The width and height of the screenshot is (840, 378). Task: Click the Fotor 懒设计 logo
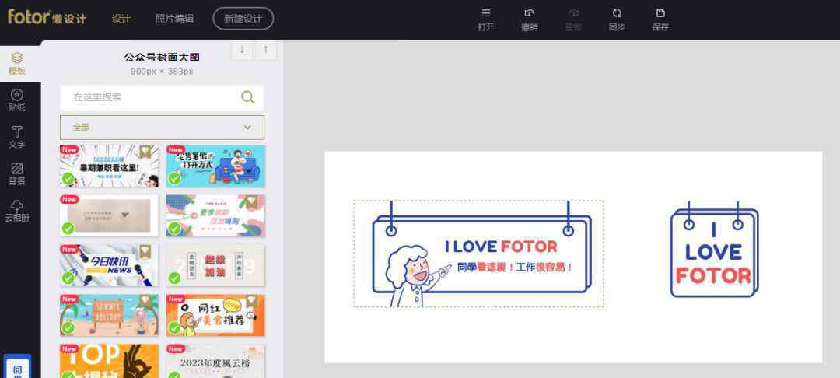(x=47, y=17)
